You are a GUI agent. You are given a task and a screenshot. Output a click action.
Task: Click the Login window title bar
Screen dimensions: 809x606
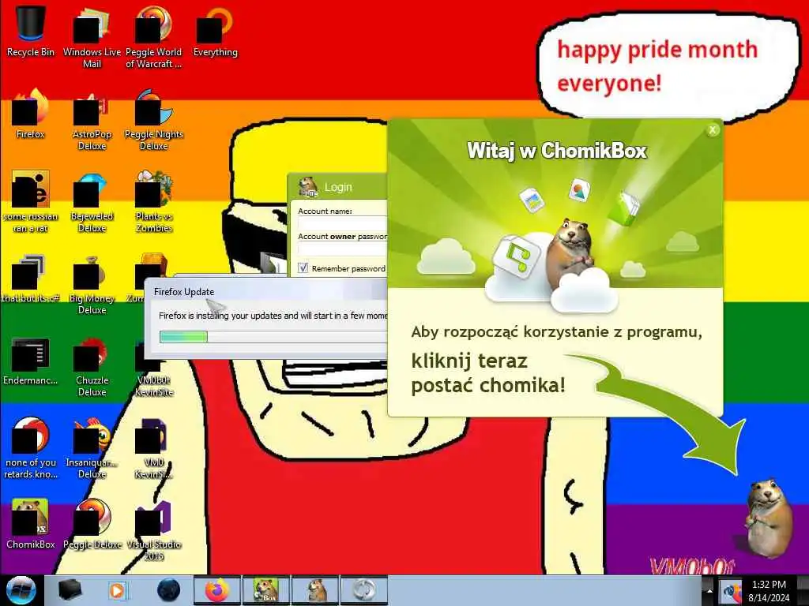338,187
